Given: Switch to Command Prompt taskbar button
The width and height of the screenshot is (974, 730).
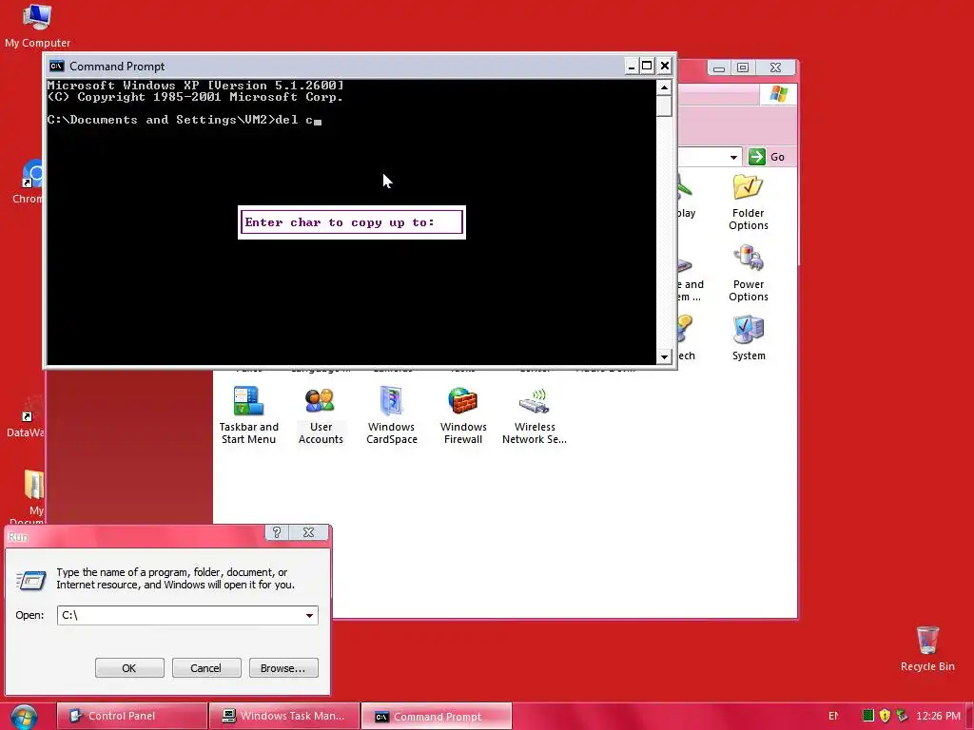Looking at the screenshot, I should [x=436, y=717].
